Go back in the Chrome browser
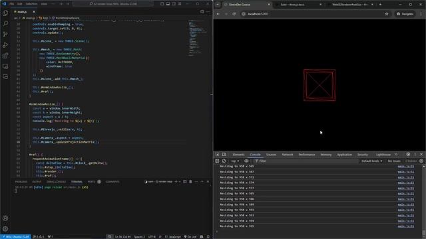Screen dimensions: 426x239 pyautogui.click(x=218, y=14)
